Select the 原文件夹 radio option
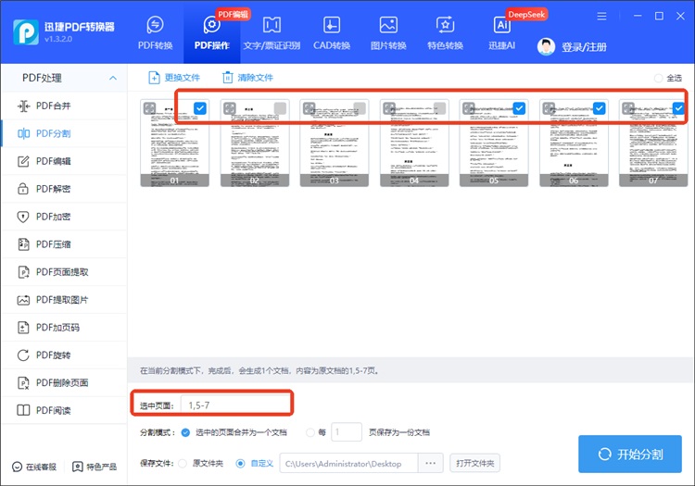 [183, 463]
